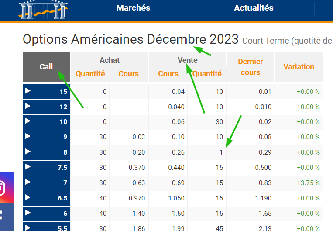Click the arrow beside strike 9
This screenshot has height=231, width=333.
click(x=28, y=137)
